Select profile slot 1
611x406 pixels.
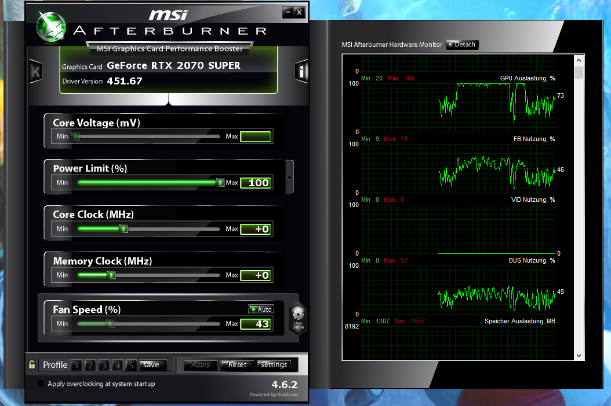[77, 365]
